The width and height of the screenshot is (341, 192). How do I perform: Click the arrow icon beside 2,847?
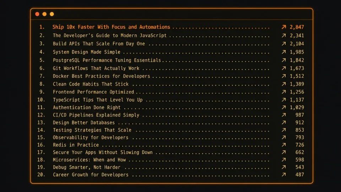(283, 27)
